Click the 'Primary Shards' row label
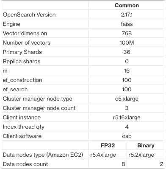This screenshot has height=169, width=166. point(22,52)
